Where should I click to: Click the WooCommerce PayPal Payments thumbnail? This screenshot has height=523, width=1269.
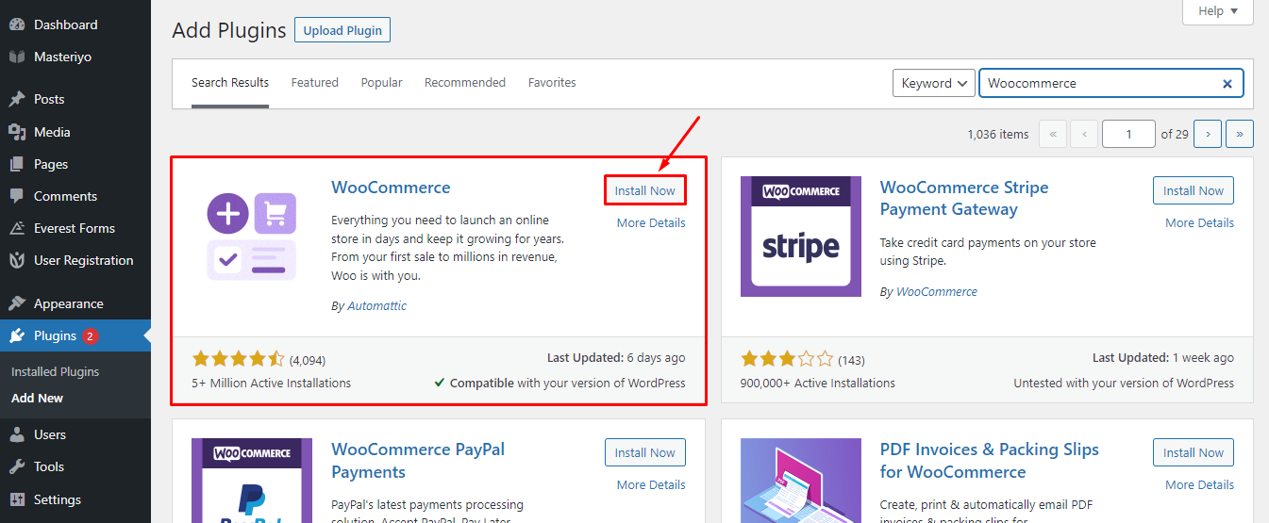pyautogui.click(x=252, y=481)
